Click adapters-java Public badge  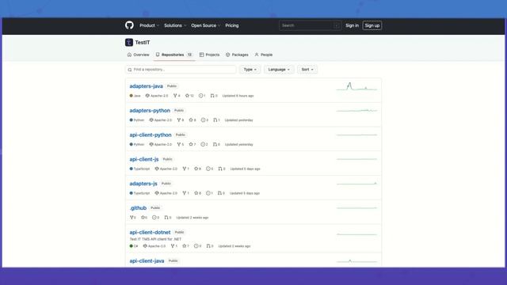point(172,86)
